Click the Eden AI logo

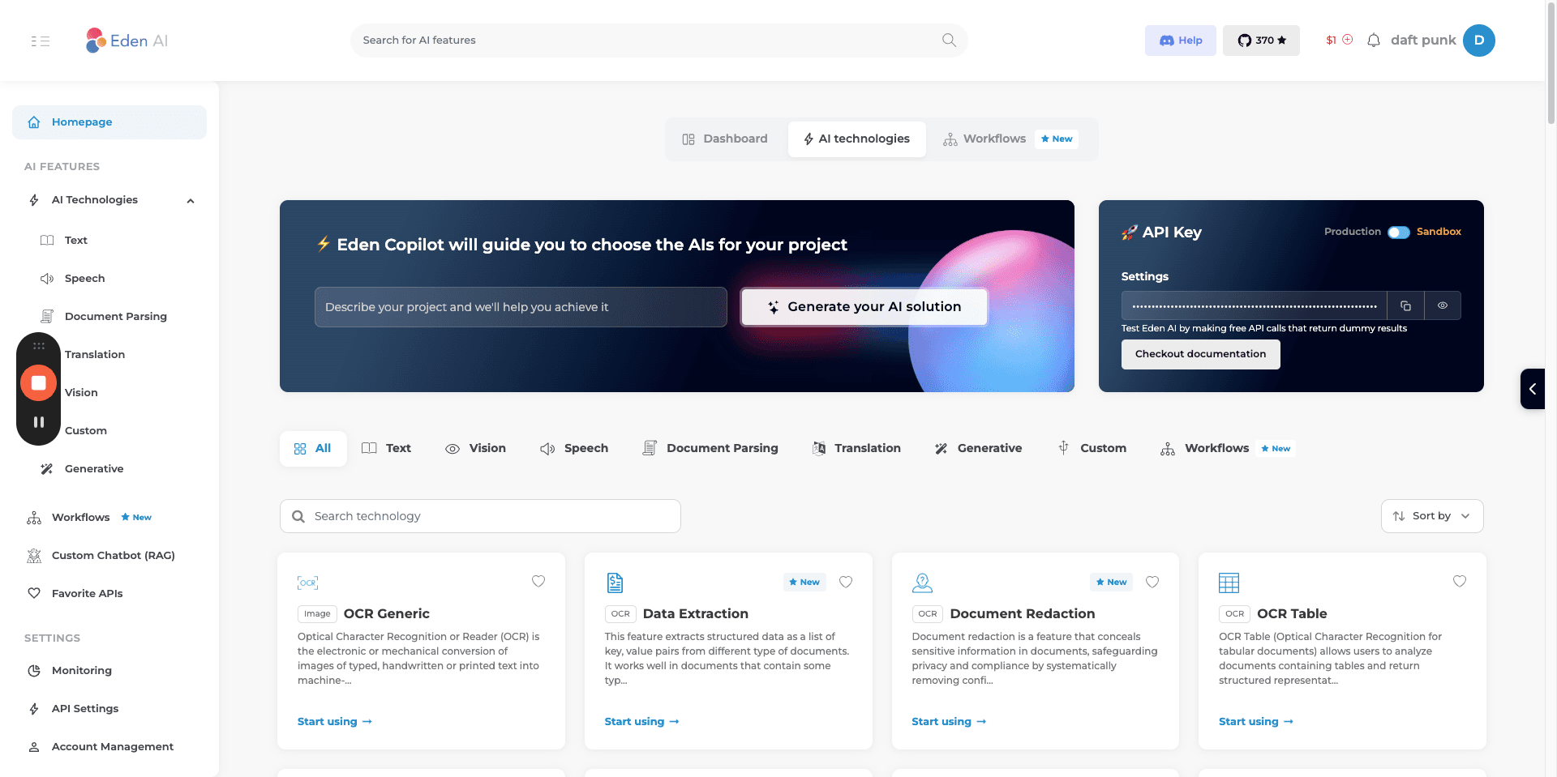click(127, 41)
